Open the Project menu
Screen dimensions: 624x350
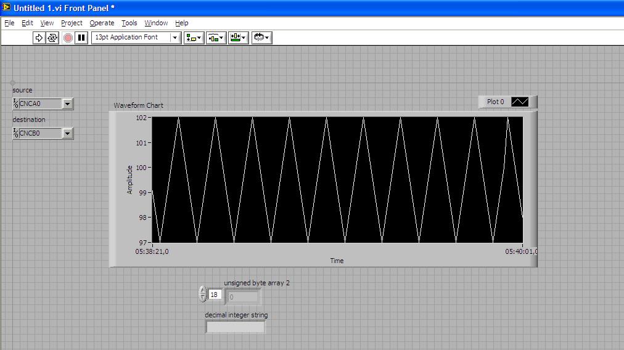tap(72, 23)
